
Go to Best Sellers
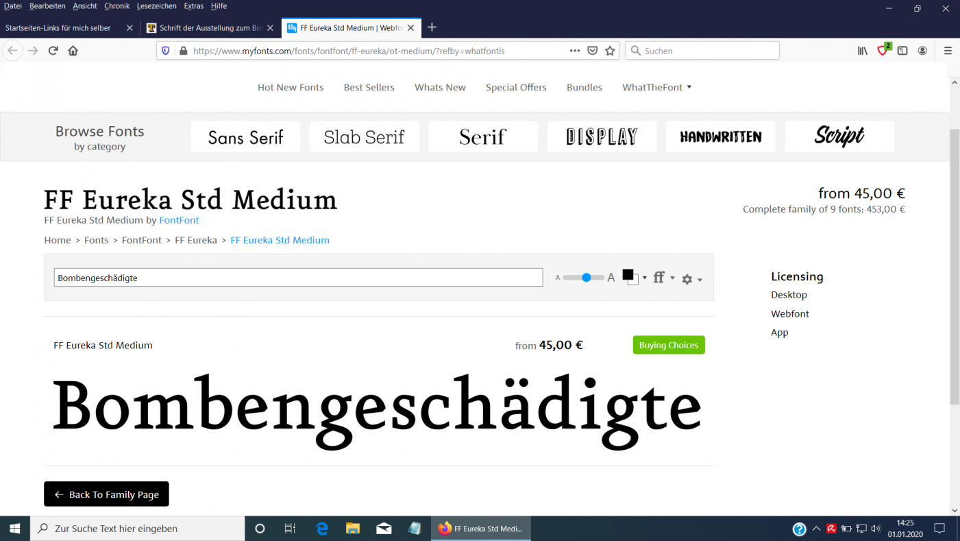(x=369, y=87)
